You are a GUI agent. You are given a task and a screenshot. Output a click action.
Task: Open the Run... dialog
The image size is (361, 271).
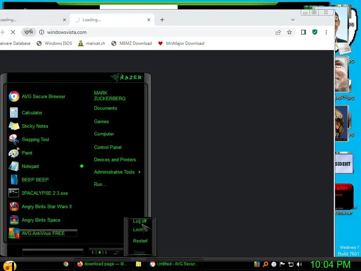[x=100, y=184]
